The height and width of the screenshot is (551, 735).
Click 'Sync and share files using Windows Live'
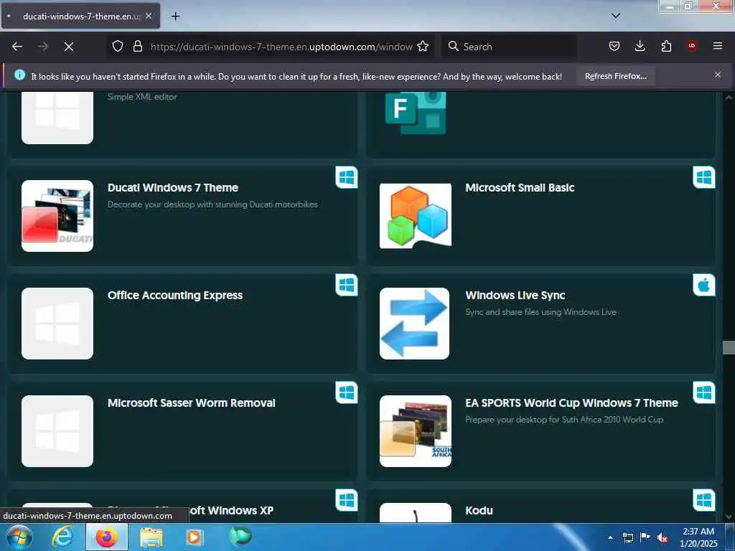(541, 312)
